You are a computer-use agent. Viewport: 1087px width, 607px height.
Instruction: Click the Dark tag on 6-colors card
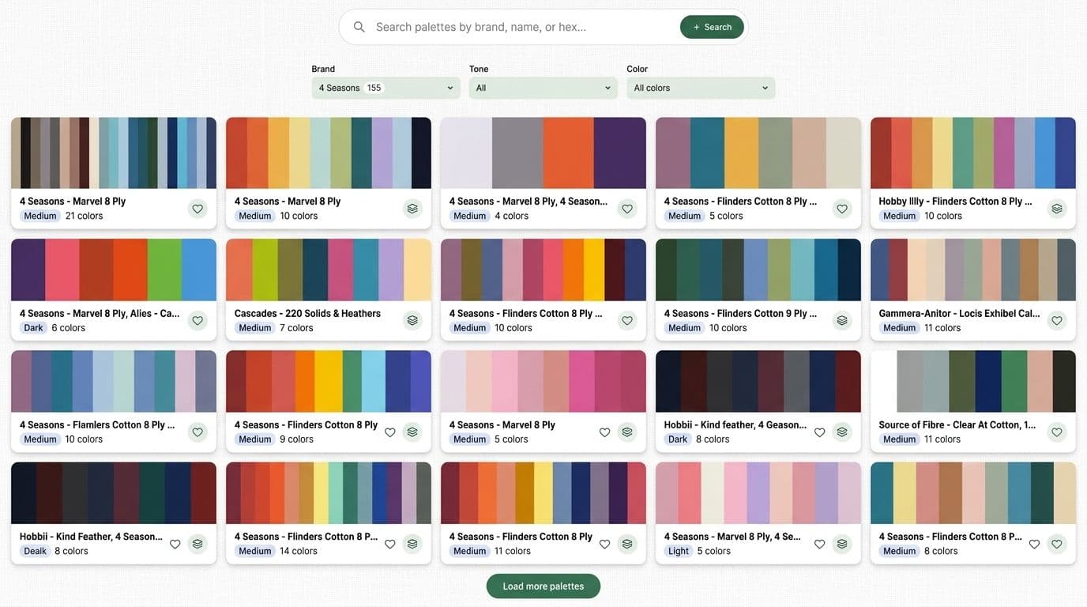[33, 328]
